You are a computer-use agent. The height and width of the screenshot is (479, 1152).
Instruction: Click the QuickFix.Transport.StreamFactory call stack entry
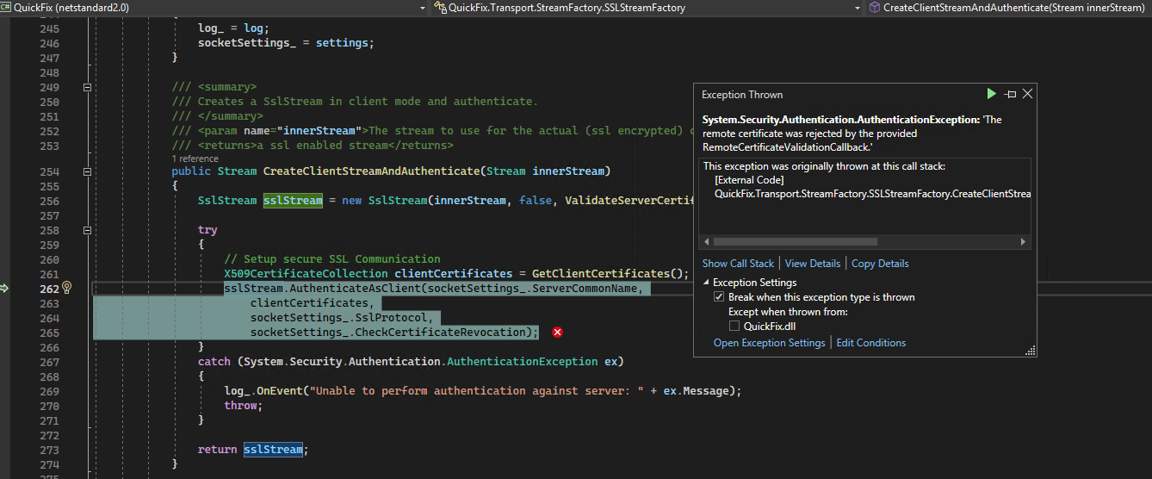tap(872, 194)
